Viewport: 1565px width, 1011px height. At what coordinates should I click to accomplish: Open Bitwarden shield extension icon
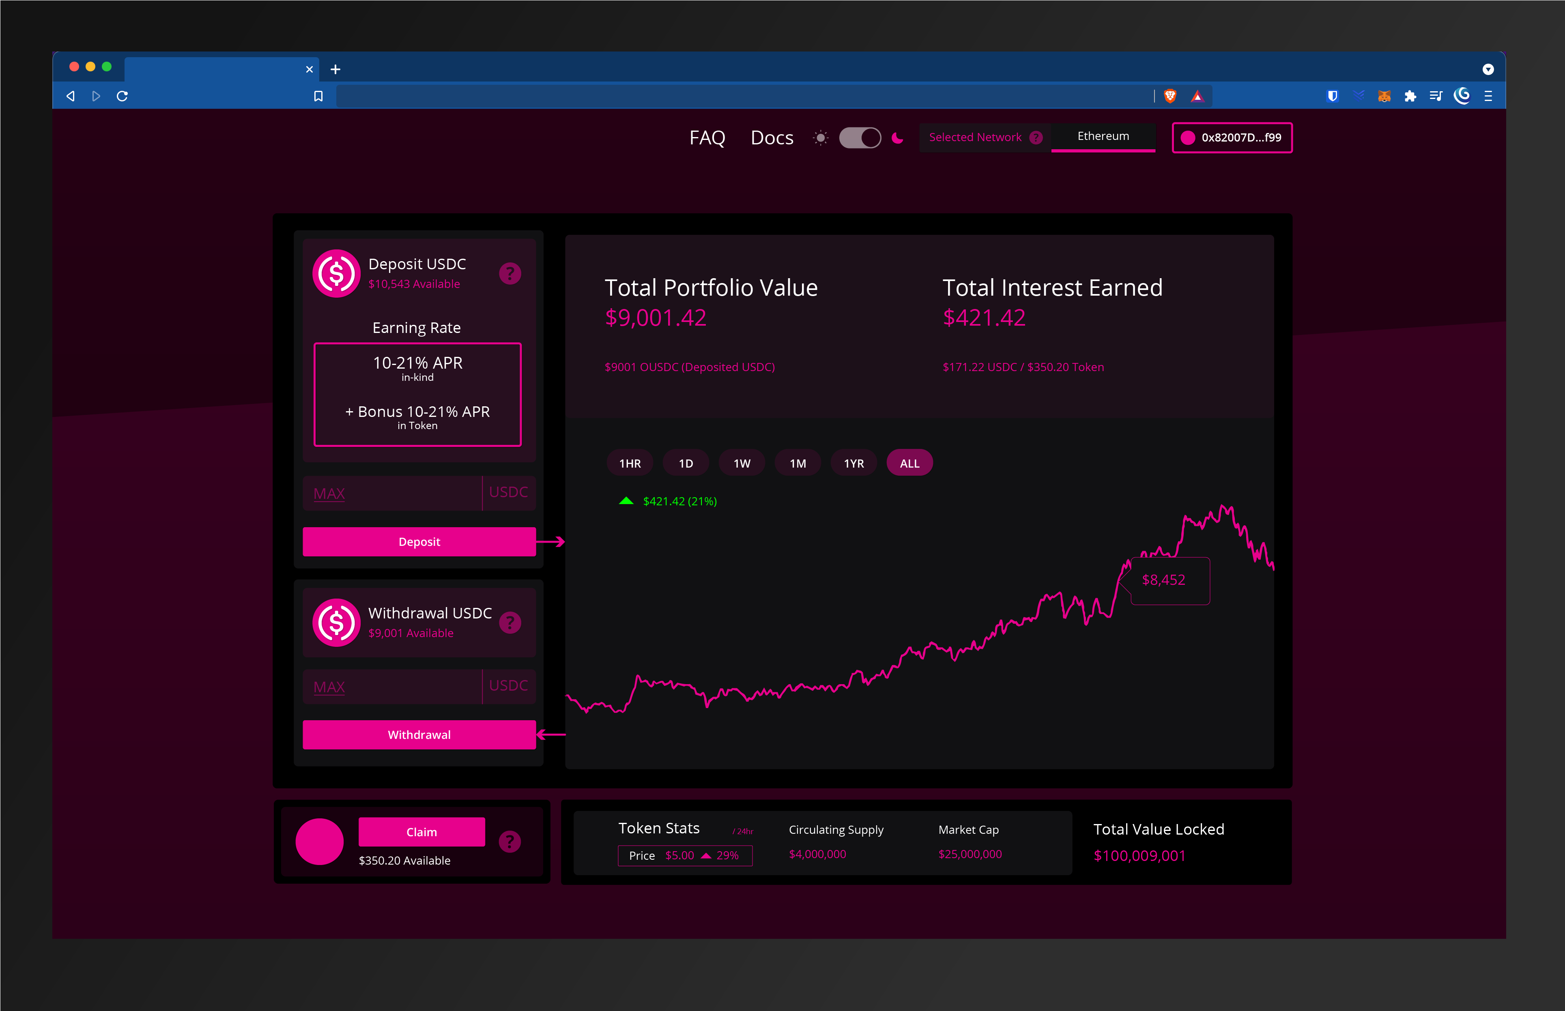point(1333,97)
